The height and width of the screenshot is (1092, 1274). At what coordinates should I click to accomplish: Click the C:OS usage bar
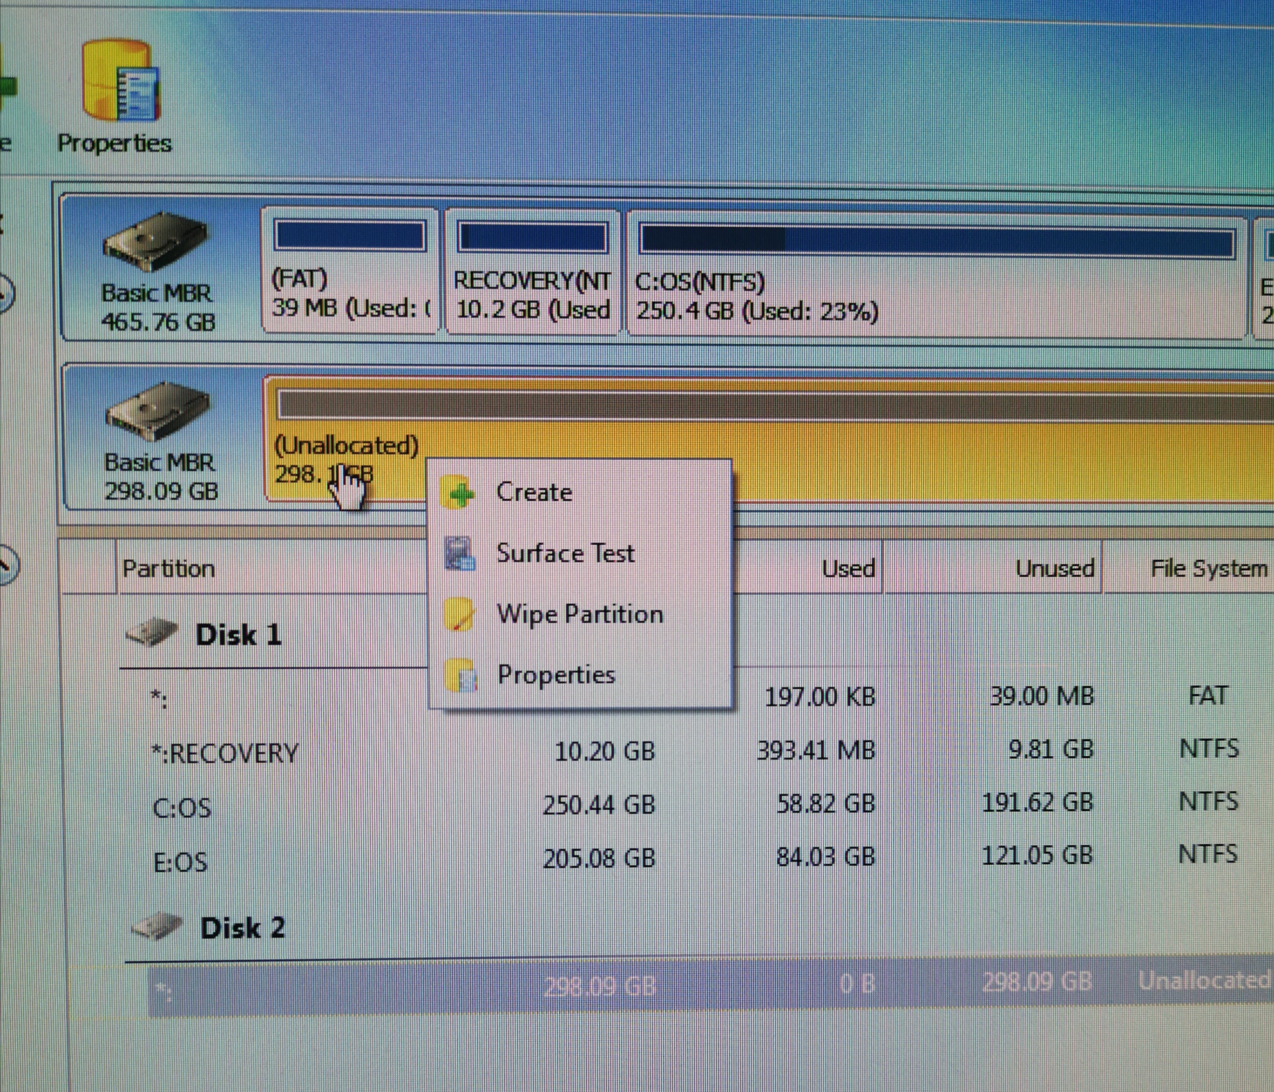tap(937, 240)
